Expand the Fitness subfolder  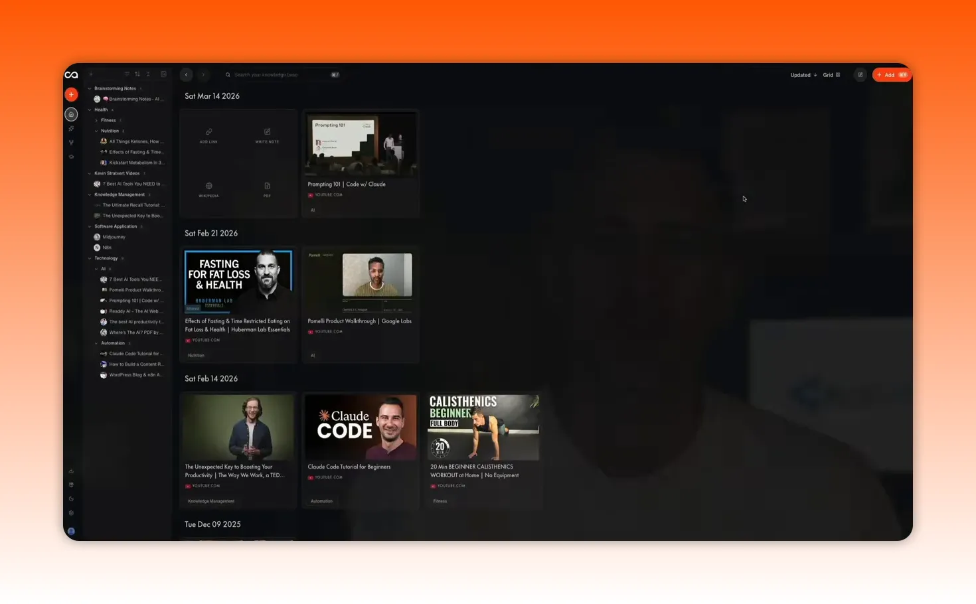click(96, 120)
